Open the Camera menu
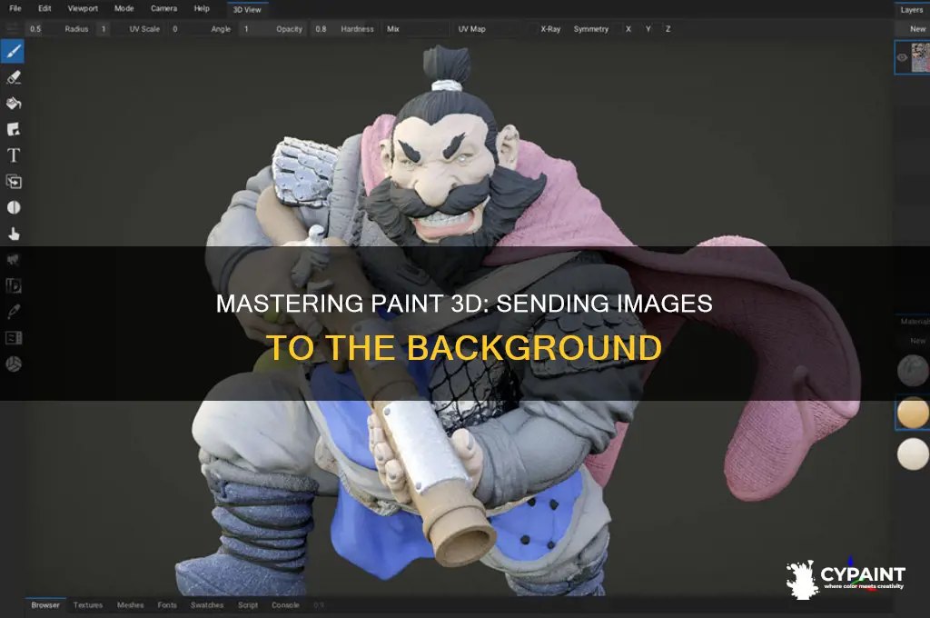 [163, 8]
